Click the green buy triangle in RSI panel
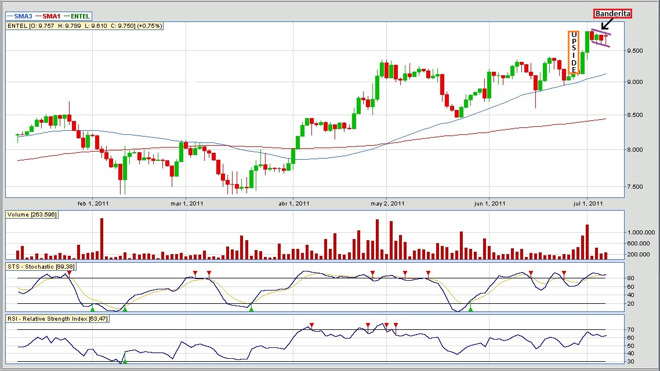660x371 pixels. [125, 361]
